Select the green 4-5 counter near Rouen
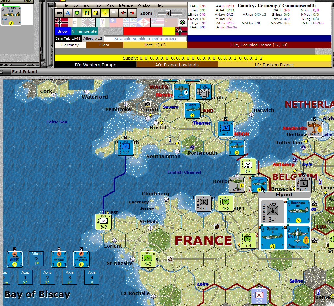The image size is (334, 306). [x=225, y=204]
